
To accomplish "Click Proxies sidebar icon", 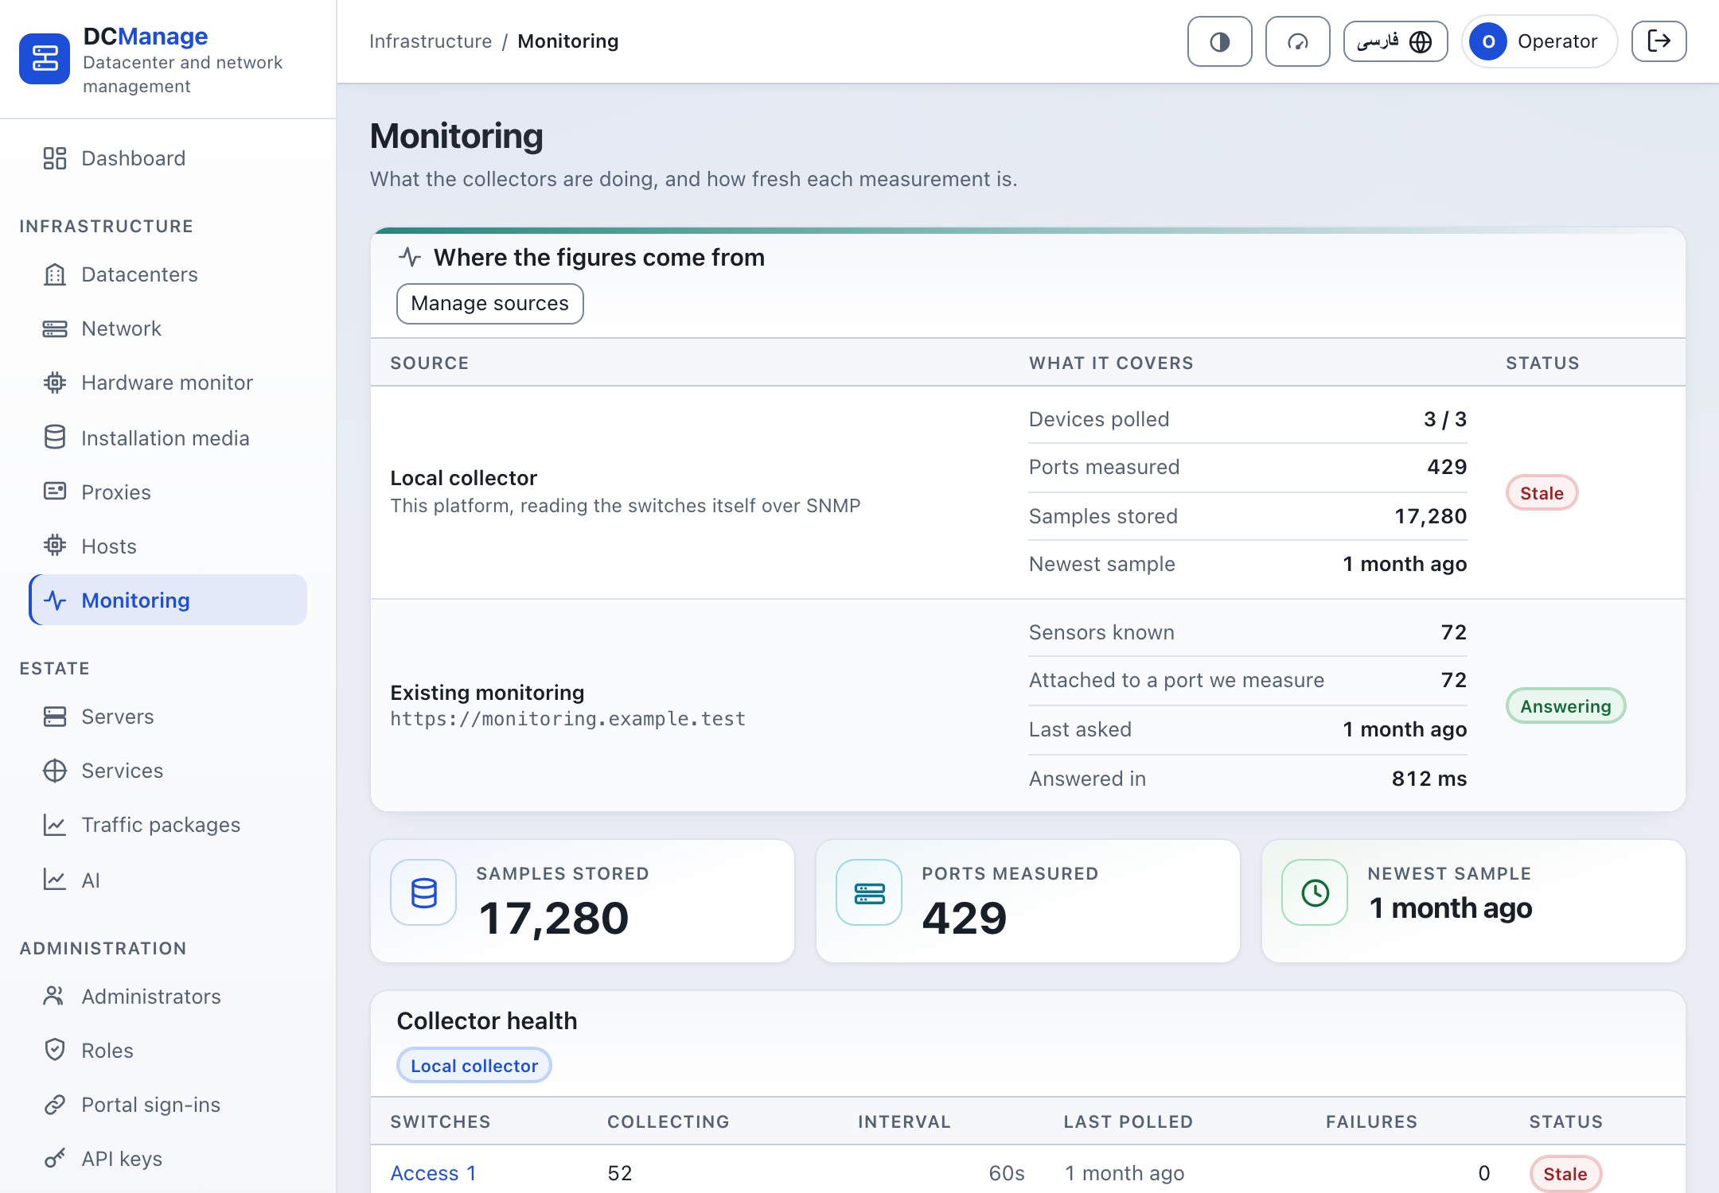I will tap(55, 492).
